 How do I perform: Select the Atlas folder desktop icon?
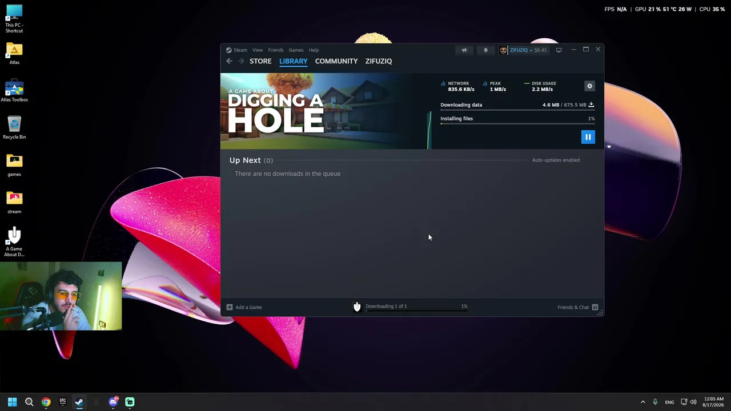(x=14, y=54)
